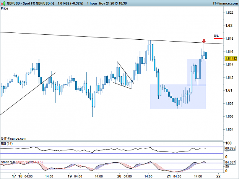This screenshot has width=239, height=179.
Task: Click the RSI 100 scale label
Action: pyautogui.click(x=228, y=143)
